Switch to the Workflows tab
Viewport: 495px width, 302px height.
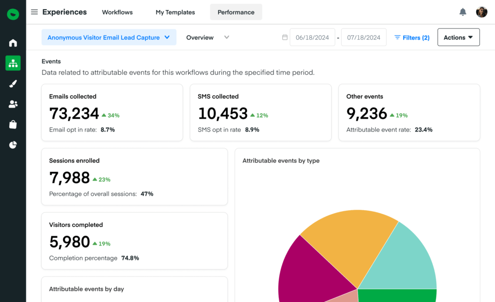117,12
